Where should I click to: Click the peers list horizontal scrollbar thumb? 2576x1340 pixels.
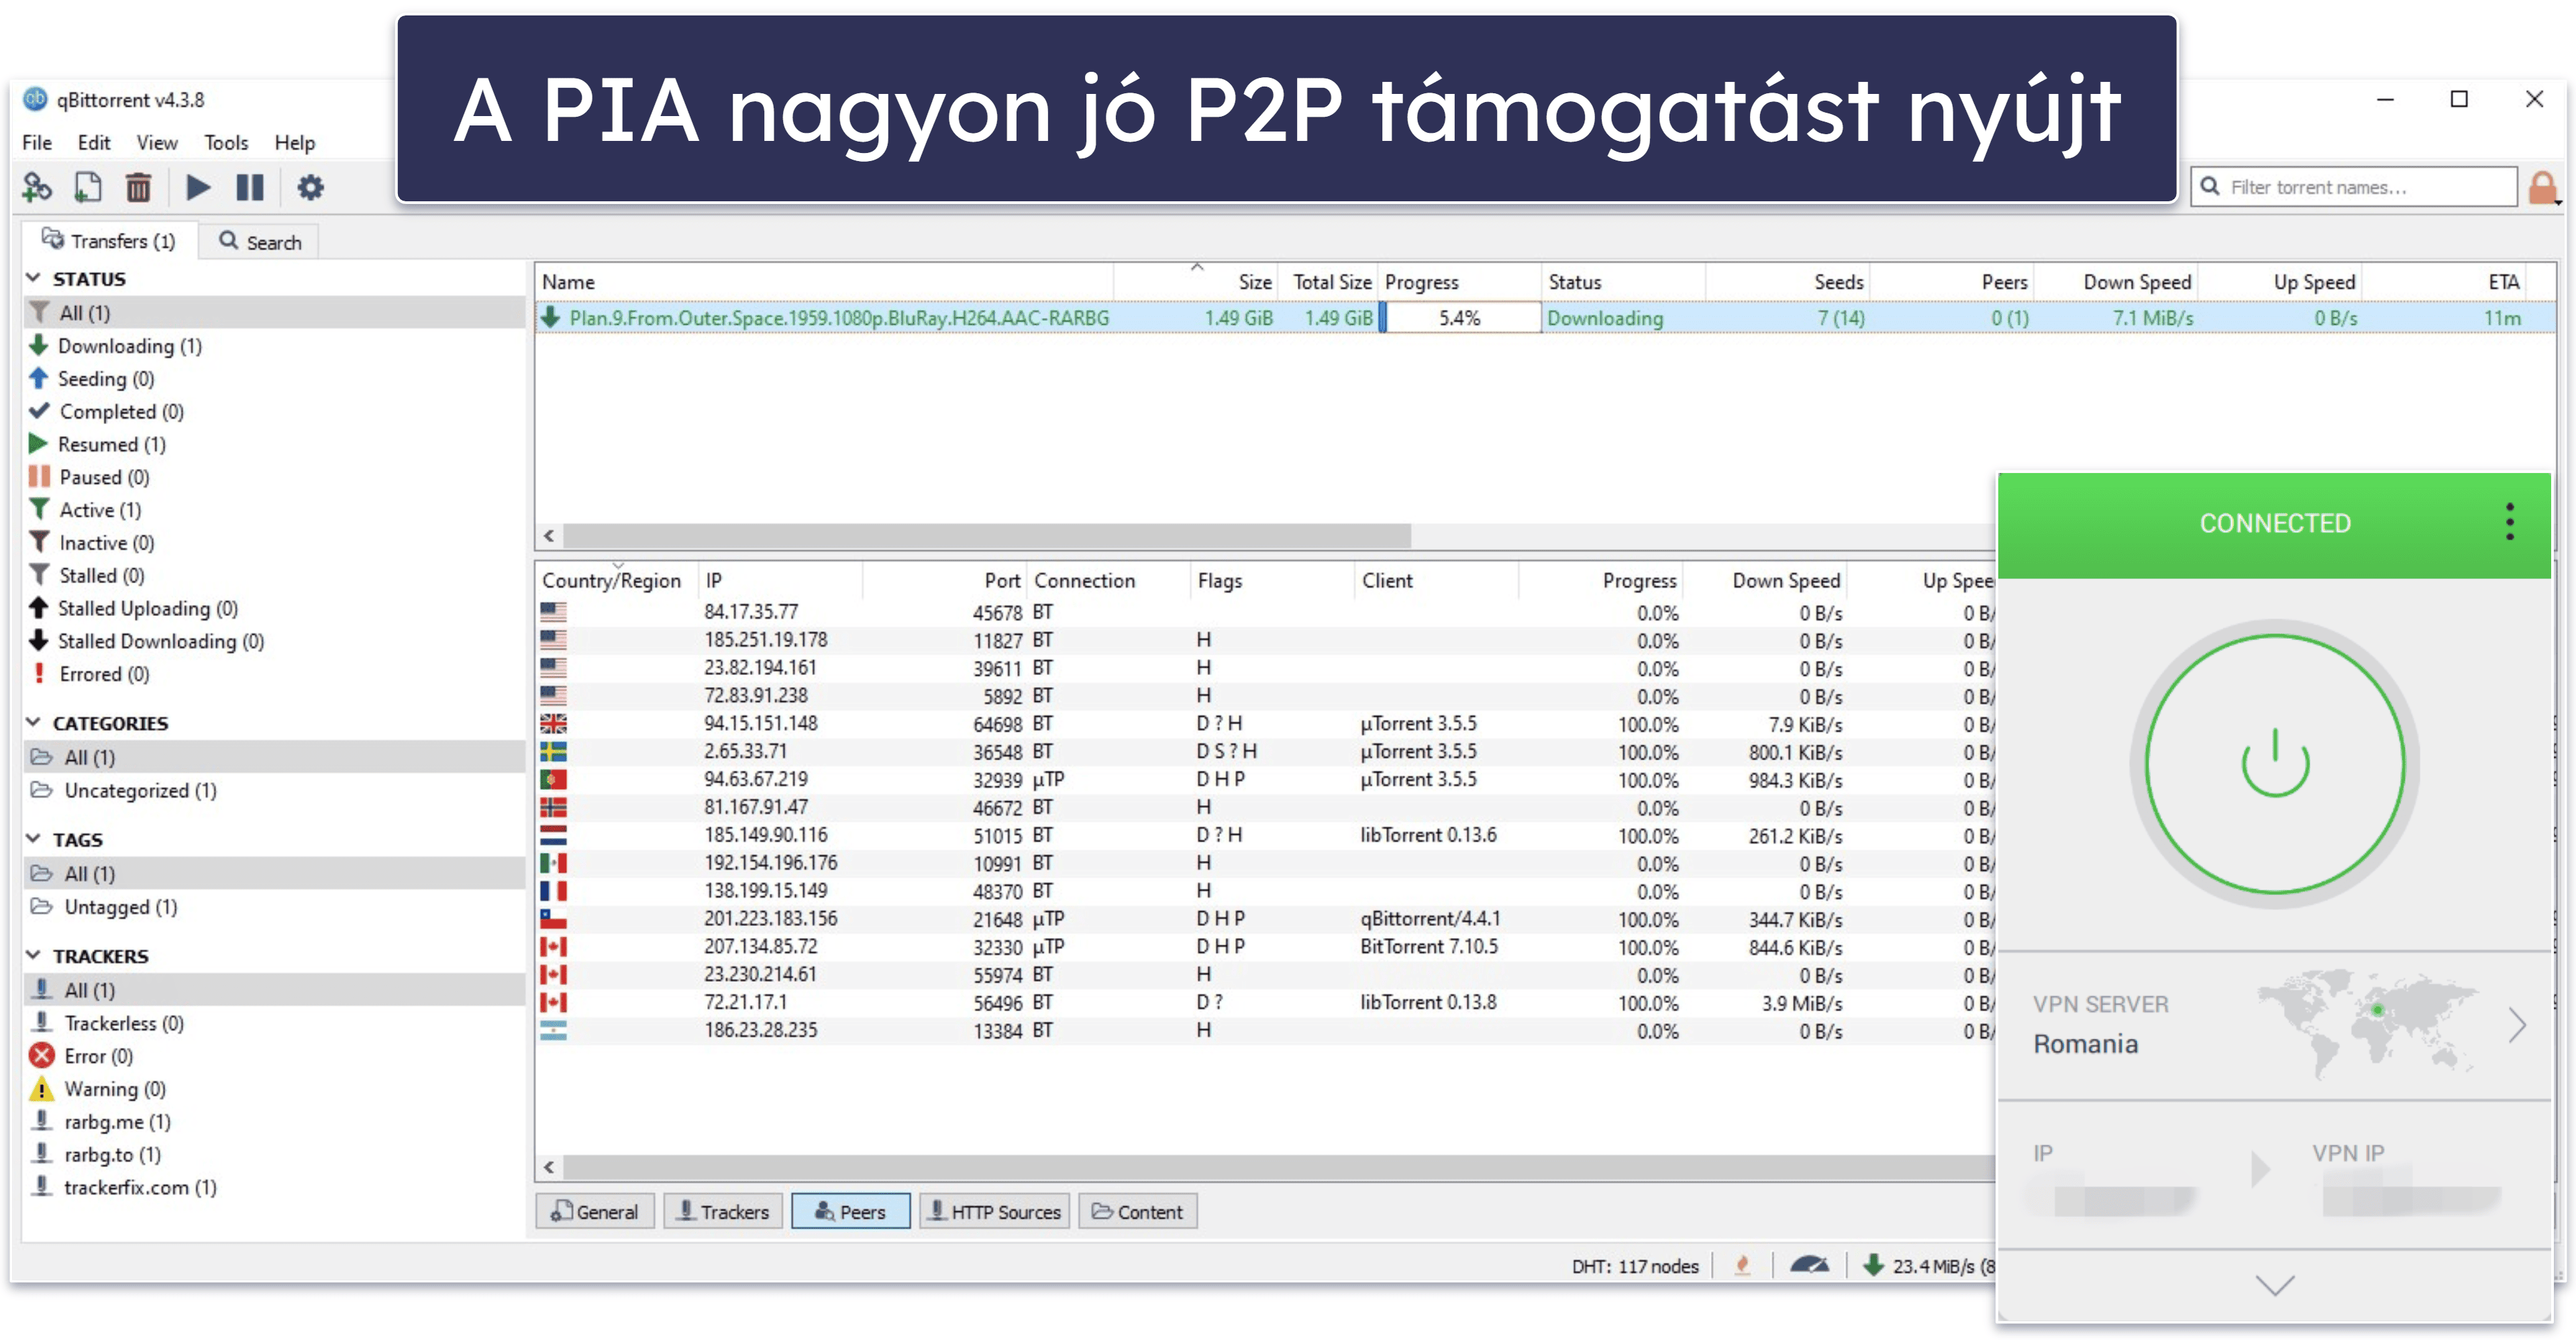tap(1280, 1167)
